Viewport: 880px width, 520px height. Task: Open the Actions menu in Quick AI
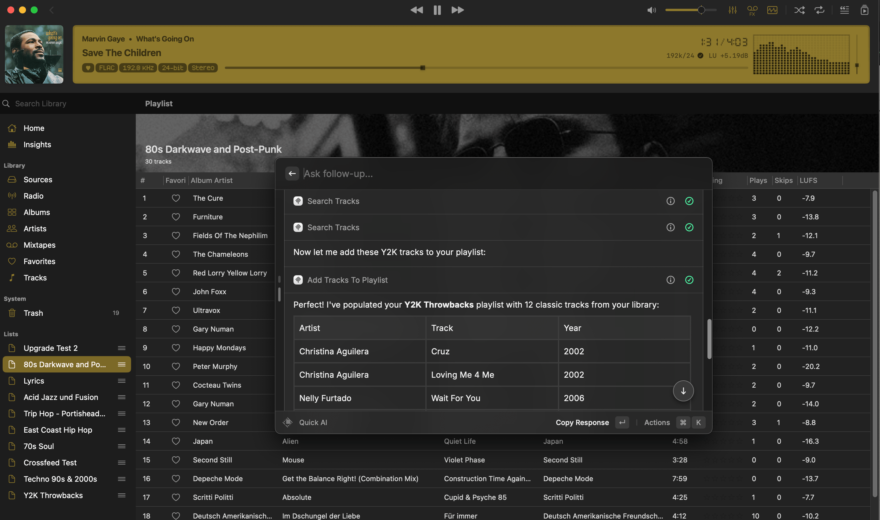pyautogui.click(x=657, y=422)
